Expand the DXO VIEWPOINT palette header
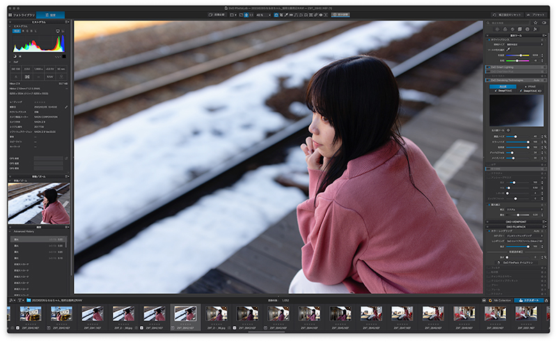The image size is (557, 342). tap(516, 221)
